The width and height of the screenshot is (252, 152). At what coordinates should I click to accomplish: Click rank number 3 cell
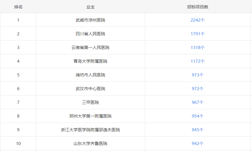pos(18,48)
